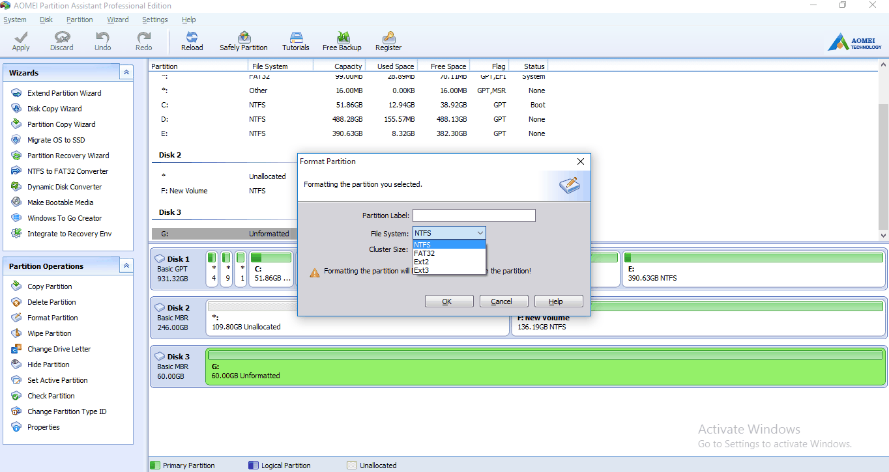Select Ext2 in the file system list
Viewport: 889px width, 472px height.
pos(449,262)
